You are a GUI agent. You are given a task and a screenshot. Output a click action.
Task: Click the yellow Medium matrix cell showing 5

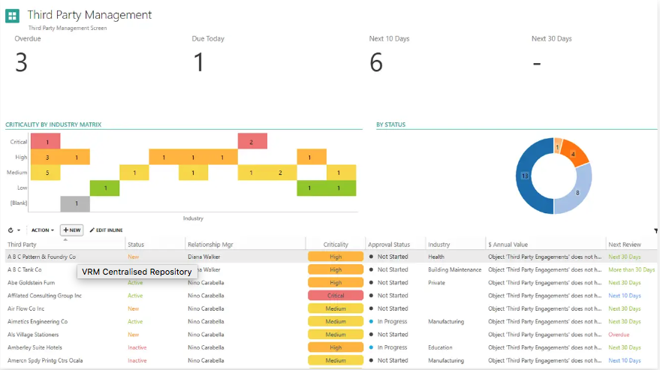coord(46,173)
